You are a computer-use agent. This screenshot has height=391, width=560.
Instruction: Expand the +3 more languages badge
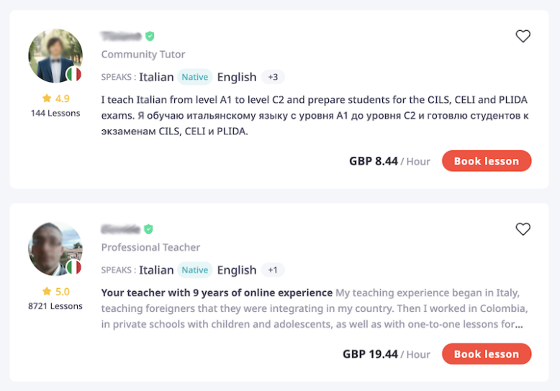tap(273, 77)
